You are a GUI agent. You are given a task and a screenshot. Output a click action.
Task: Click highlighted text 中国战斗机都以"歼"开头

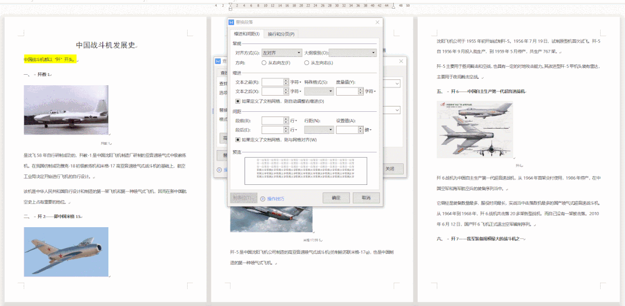coord(49,60)
